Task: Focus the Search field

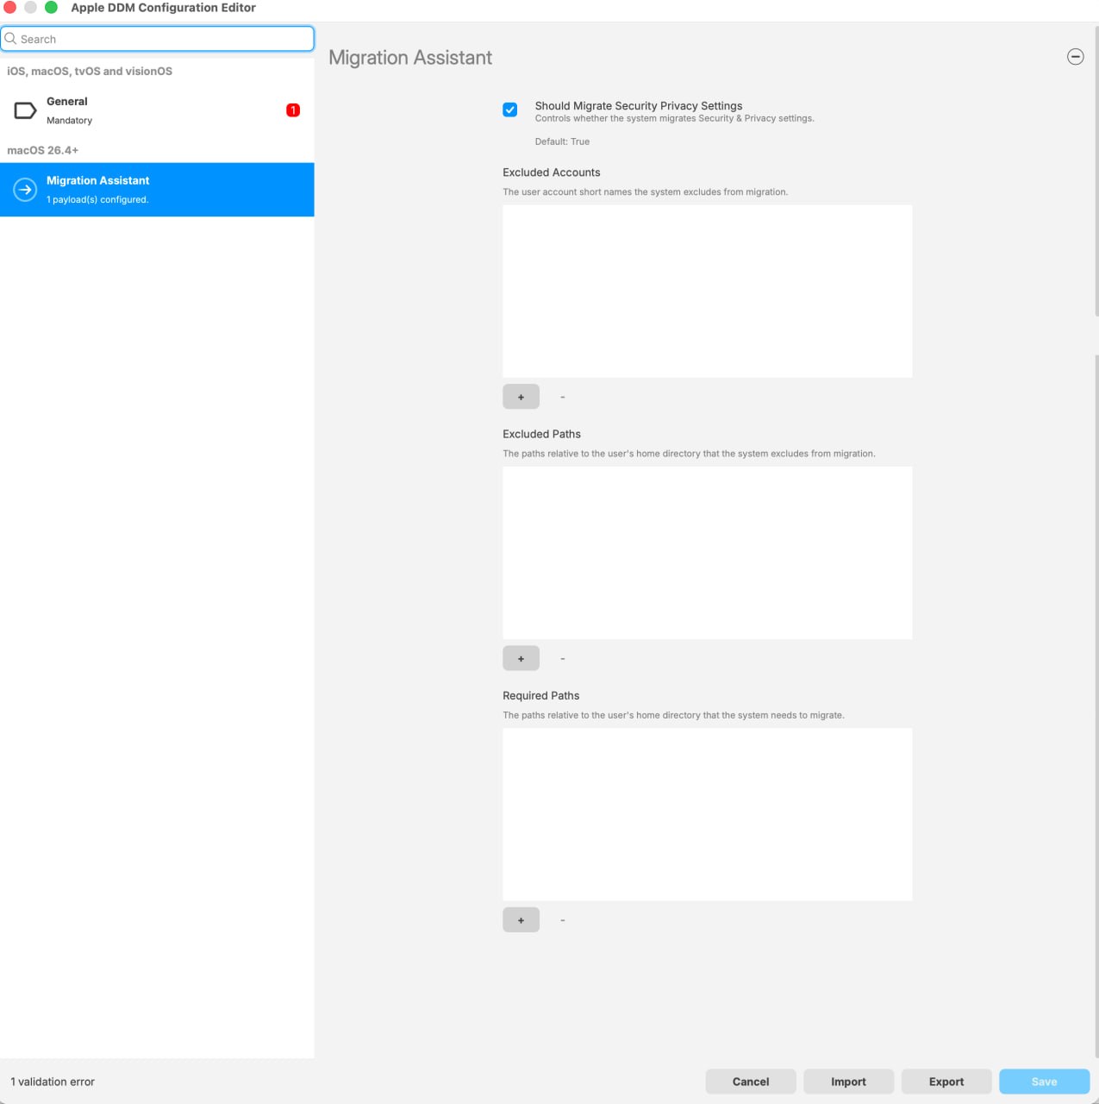Action: click(x=158, y=39)
